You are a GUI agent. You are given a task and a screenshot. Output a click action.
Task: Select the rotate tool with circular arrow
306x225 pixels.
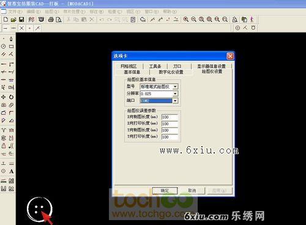click(x=11, y=97)
